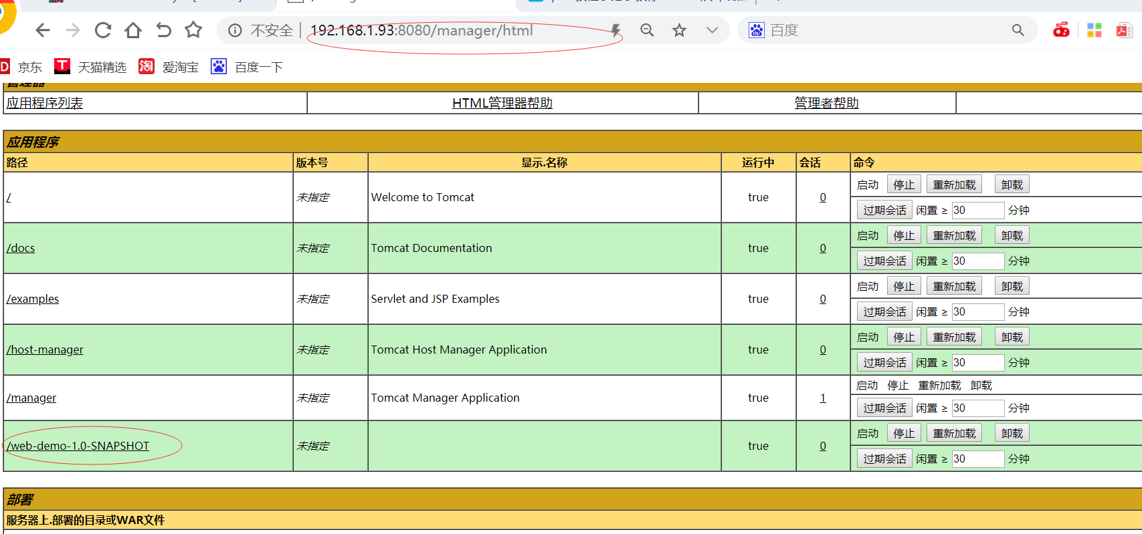Viewport: 1142px width, 534px height.
Task: Click session count 1 for /manager
Action: click(823, 398)
